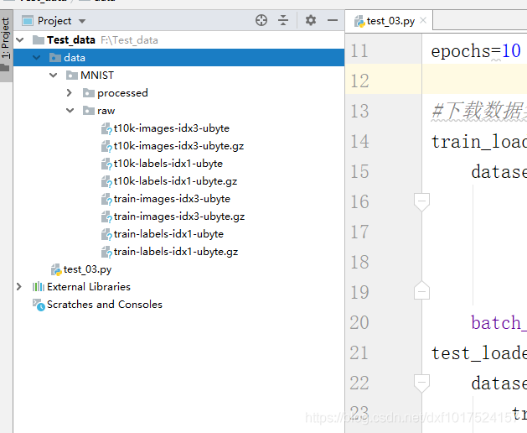Screen dimensions: 527x433
Task: Expand the processed folder
Action: click(x=70, y=93)
